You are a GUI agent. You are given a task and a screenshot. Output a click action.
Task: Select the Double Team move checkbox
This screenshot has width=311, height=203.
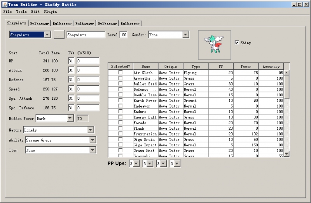point(121,95)
